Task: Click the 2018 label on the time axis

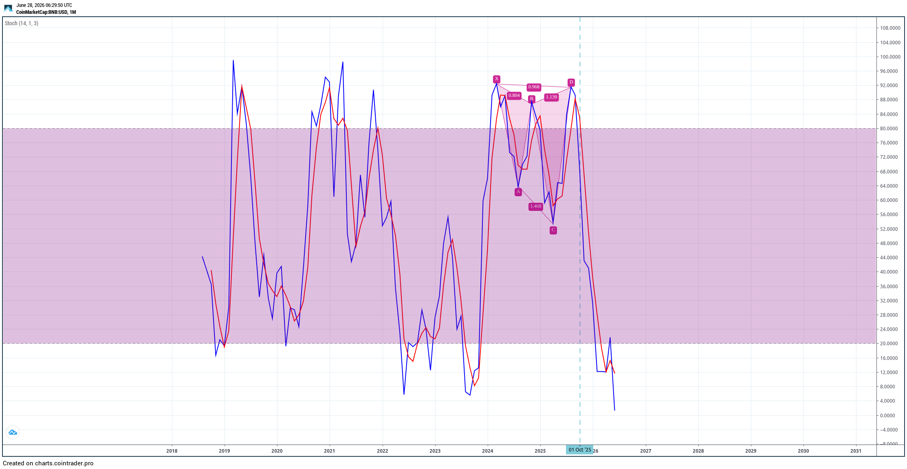Action: 172,451
